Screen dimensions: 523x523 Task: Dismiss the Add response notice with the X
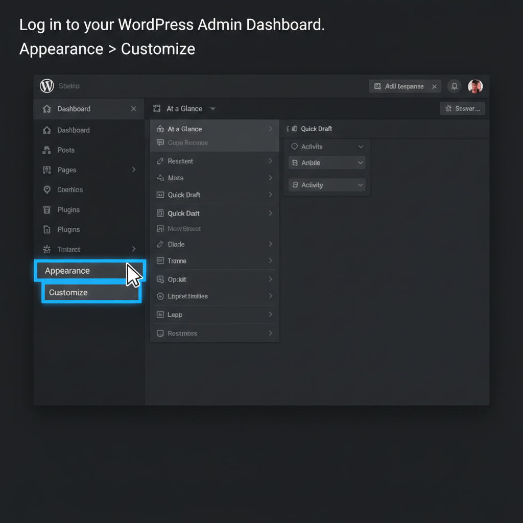(x=435, y=86)
